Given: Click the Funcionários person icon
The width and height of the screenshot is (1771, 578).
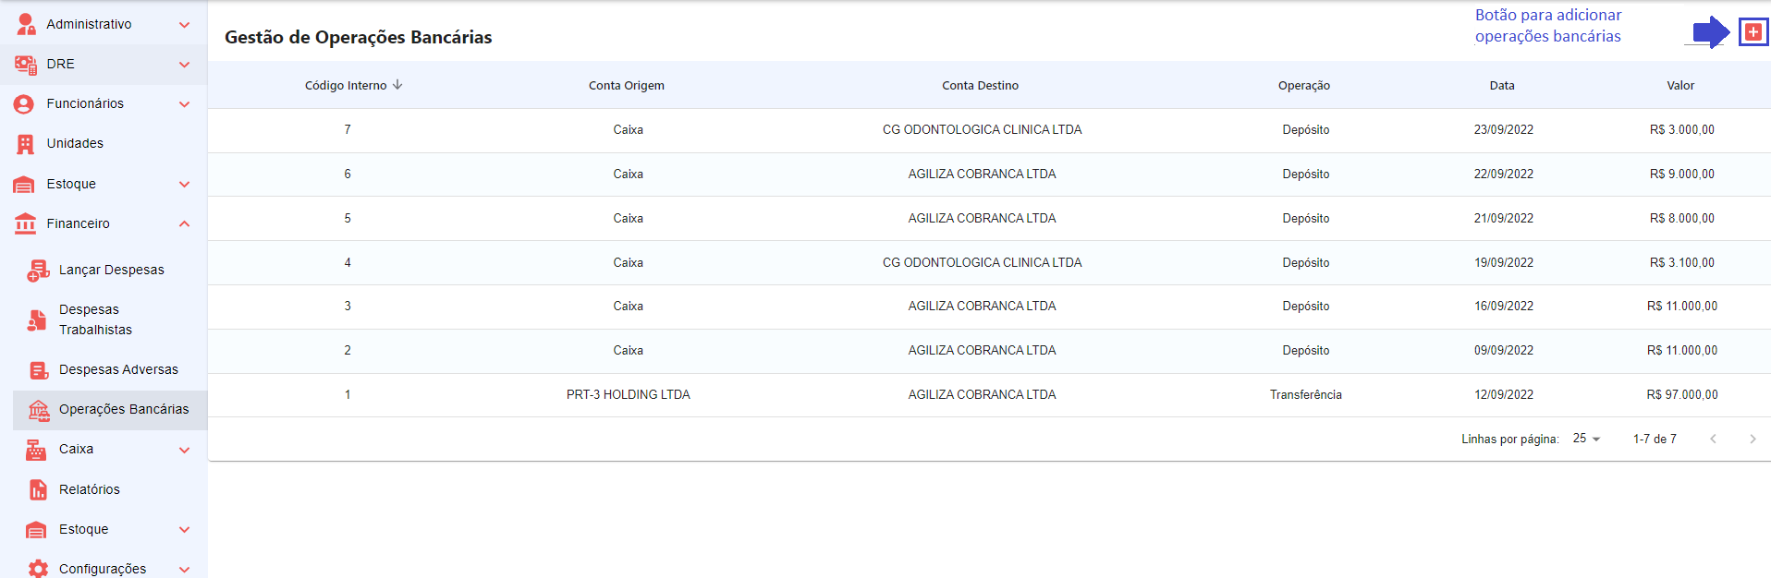Looking at the screenshot, I should (x=24, y=104).
